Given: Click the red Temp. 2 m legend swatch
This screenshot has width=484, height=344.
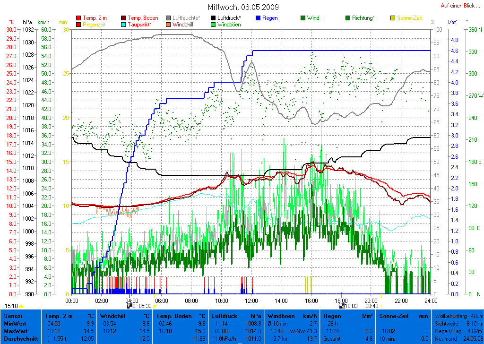Looking at the screenshot, I should 78,18.
